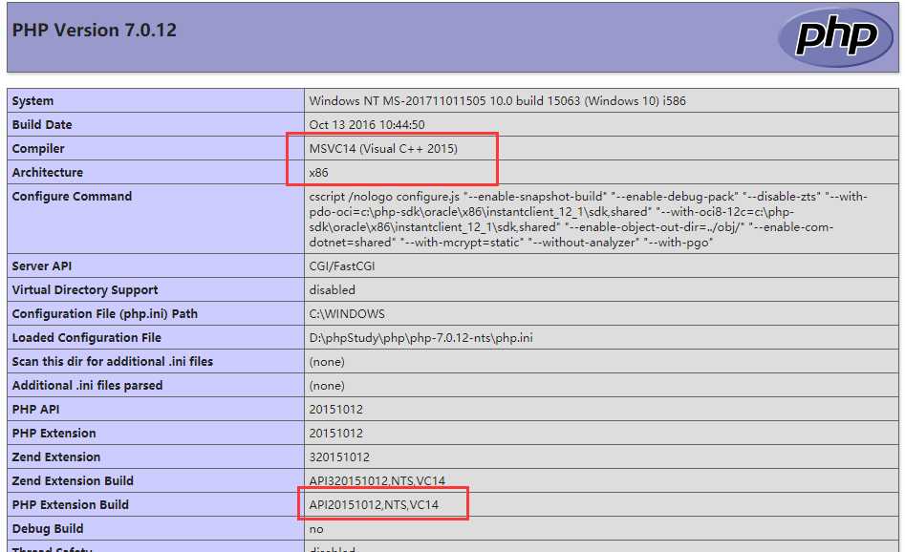Click the PHP Extension label
This screenshot has width=905, height=552.
[54, 434]
